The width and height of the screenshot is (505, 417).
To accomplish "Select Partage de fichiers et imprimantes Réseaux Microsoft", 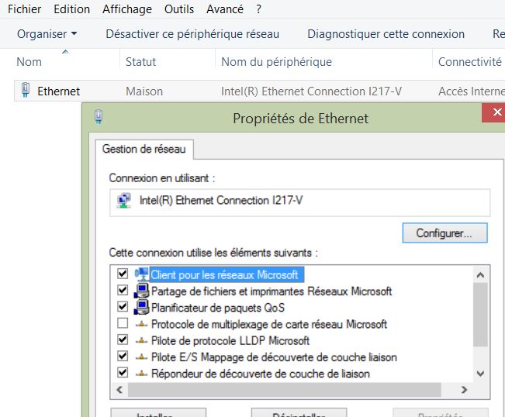I will (x=272, y=291).
